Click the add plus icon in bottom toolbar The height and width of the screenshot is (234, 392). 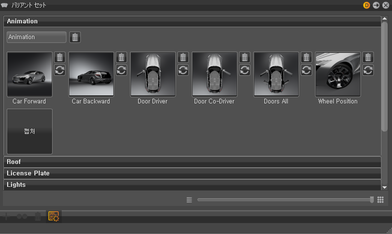6,216
